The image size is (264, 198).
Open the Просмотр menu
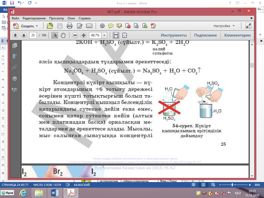[56, 18]
